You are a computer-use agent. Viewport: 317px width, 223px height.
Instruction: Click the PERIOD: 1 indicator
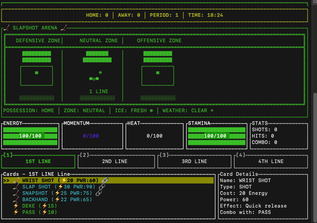(164, 15)
